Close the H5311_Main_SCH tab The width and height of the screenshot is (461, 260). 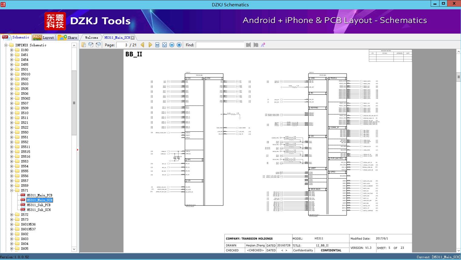tap(133, 38)
